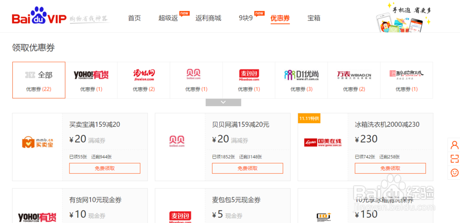This screenshot has height=223, width=460.
Task: Open the 超级返 navigation tab
Action: [x=168, y=18]
